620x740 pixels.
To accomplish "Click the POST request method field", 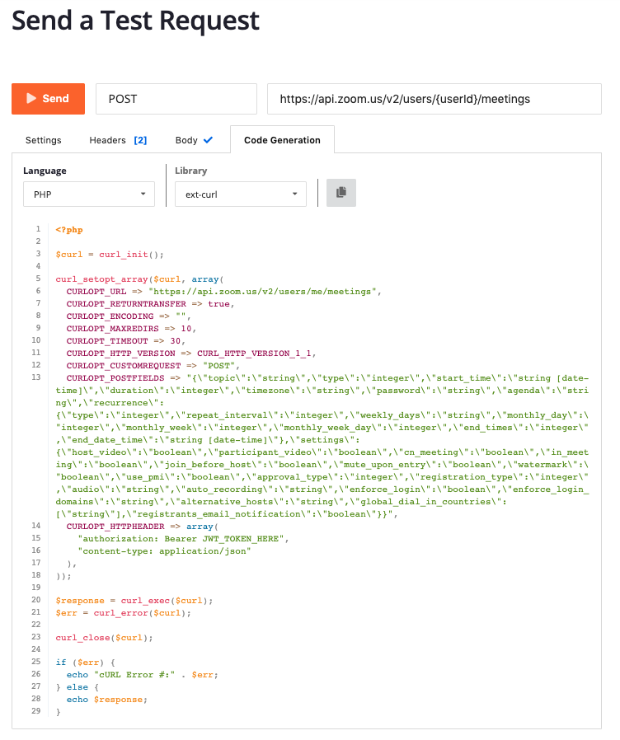I will tap(176, 99).
